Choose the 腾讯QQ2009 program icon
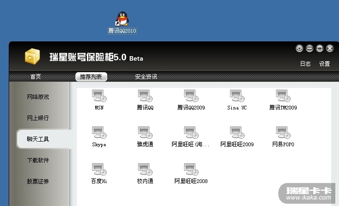The image size is (339, 206). tap(191, 96)
